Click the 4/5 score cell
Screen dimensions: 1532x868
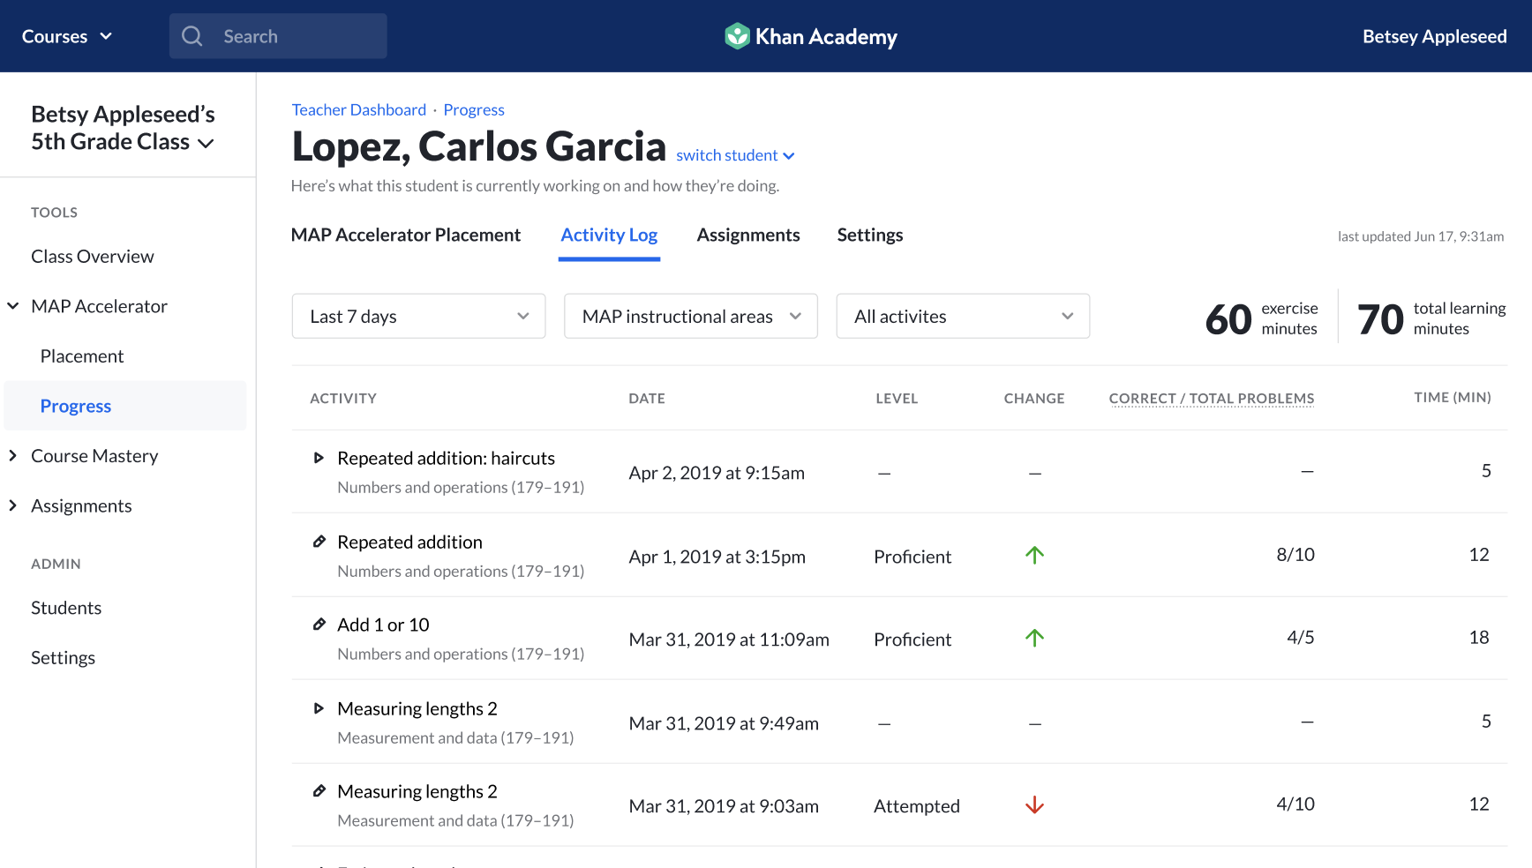(x=1301, y=638)
